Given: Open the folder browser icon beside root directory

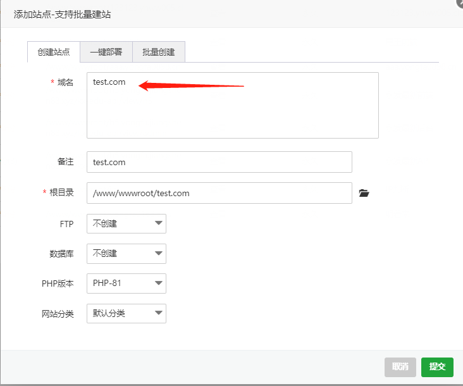Looking at the screenshot, I should (x=364, y=193).
